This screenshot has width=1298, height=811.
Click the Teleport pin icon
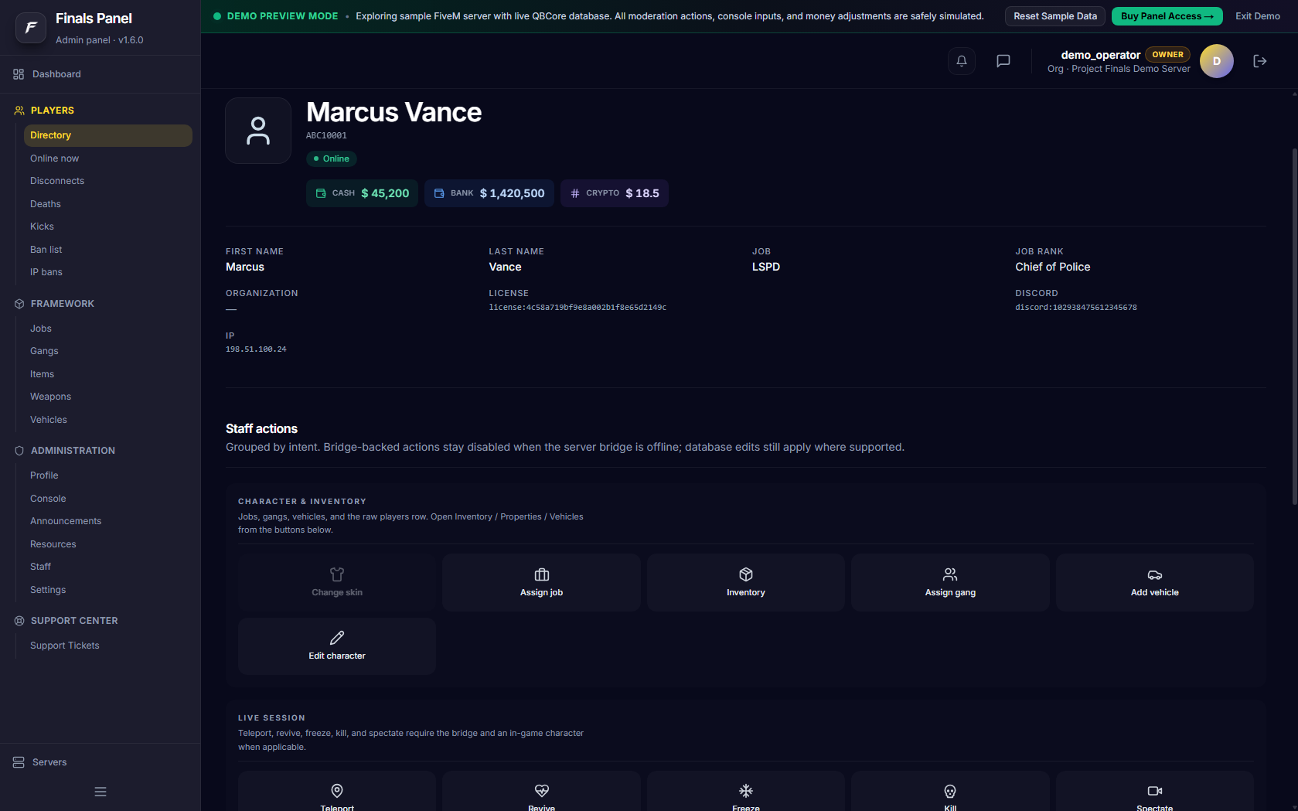tap(337, 791)
